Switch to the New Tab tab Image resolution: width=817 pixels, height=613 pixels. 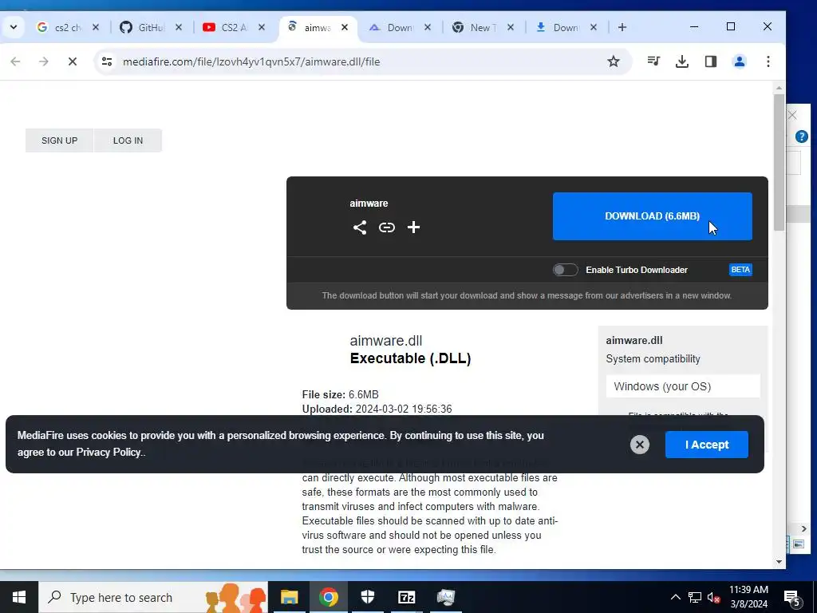tap(483, 27)
